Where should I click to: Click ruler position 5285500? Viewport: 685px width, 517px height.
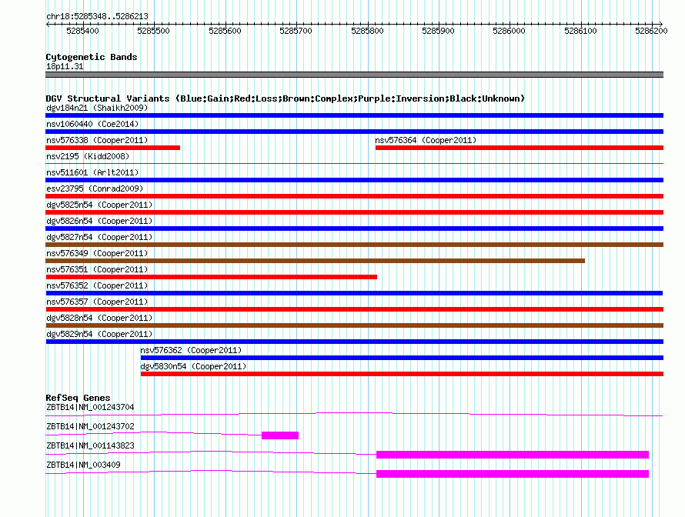tap(153, 31)
